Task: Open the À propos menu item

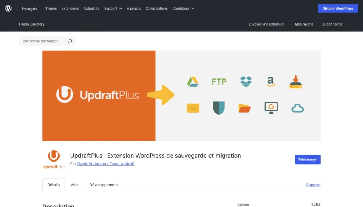Action: coord(134,9)
